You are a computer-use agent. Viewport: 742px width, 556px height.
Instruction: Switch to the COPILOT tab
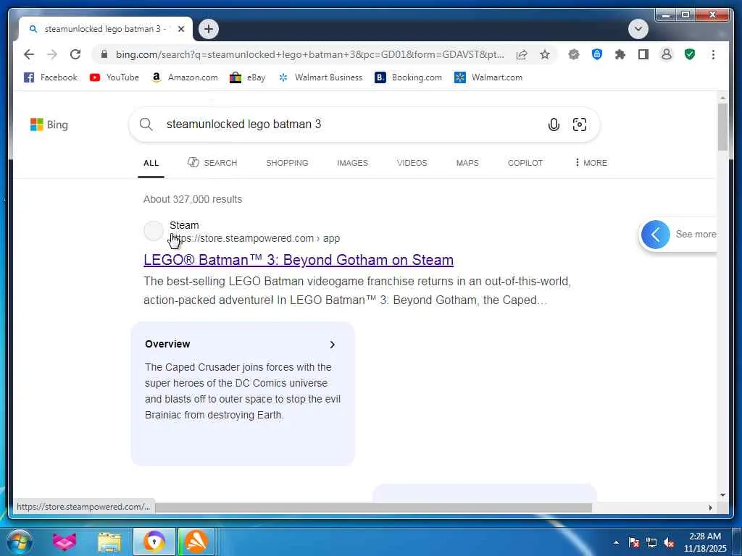coord(525,163)
